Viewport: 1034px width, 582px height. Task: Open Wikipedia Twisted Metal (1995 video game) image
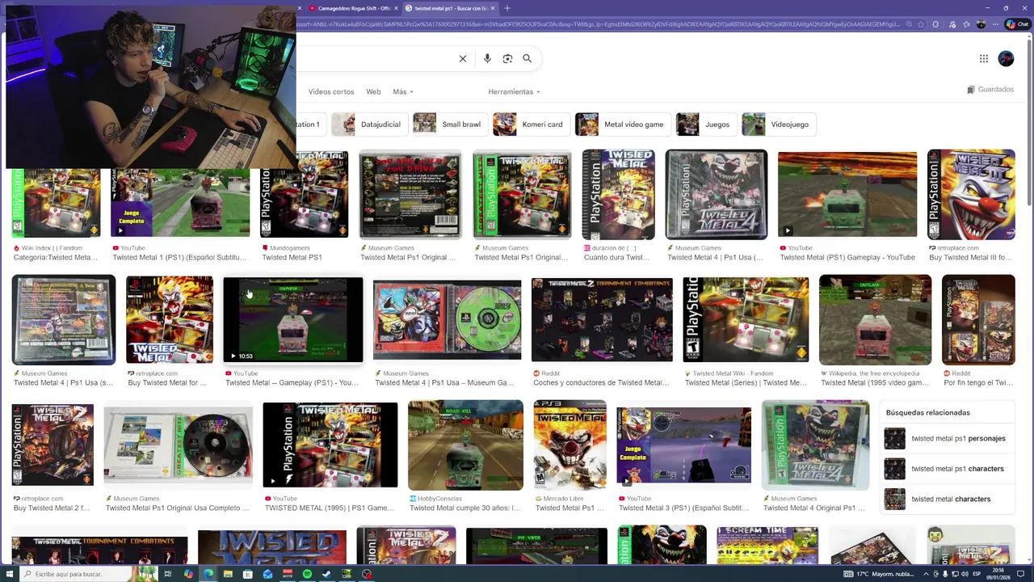pos(875,320)
